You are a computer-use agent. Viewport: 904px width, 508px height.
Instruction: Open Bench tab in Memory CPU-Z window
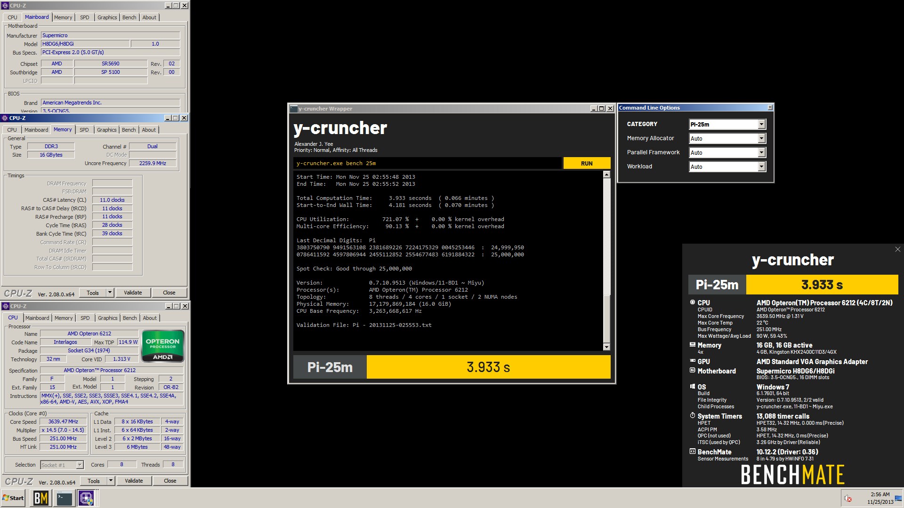(x=129, y=130)
